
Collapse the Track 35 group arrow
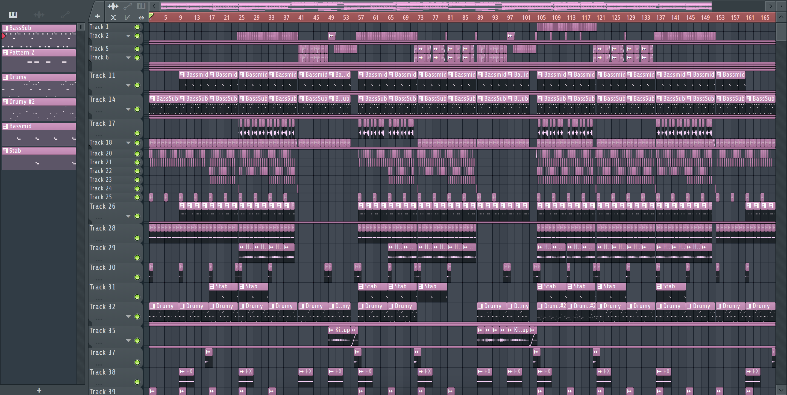tap(128, 341)
